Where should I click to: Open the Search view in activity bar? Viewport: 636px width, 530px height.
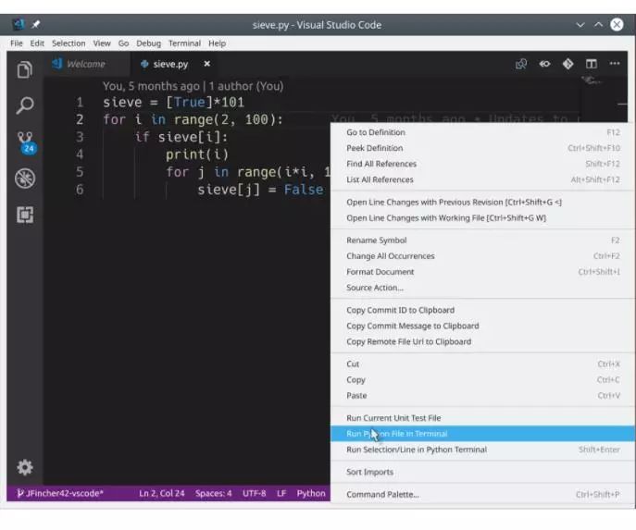(25, 105)
